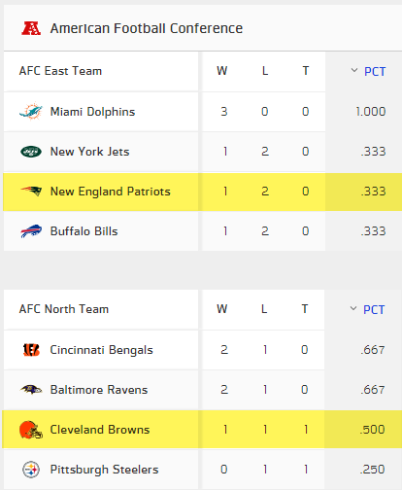402x490 pixels.
Task: Click the Miami Dolphins logo
Action: (x=31, y=112)
